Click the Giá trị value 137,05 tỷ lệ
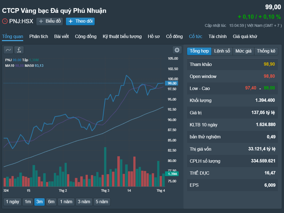The height and width of the screenshot is (213, 284). pyautogui.click(x=263, y=113)
